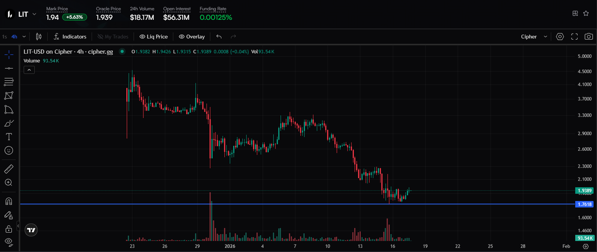Select the horizontal line drawing tool
Viewport: 597px width, 252px height.
tap(8, 68)
